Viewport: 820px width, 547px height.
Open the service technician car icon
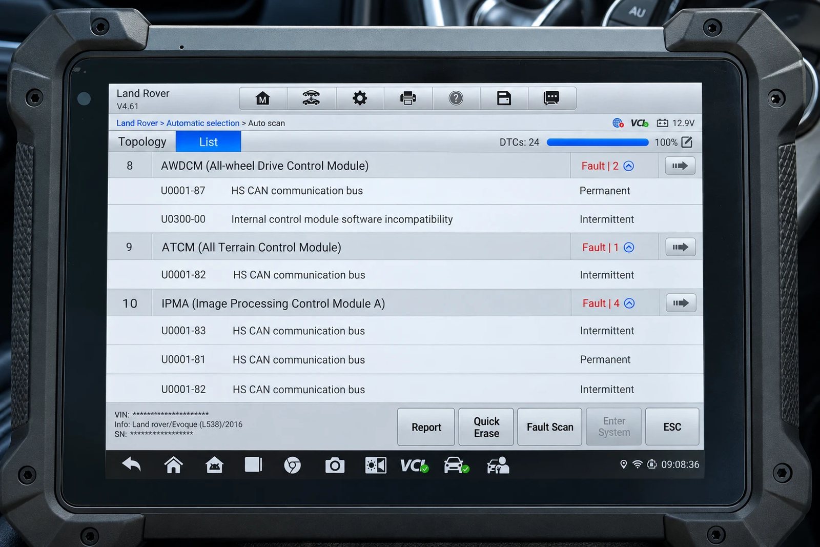498,465
